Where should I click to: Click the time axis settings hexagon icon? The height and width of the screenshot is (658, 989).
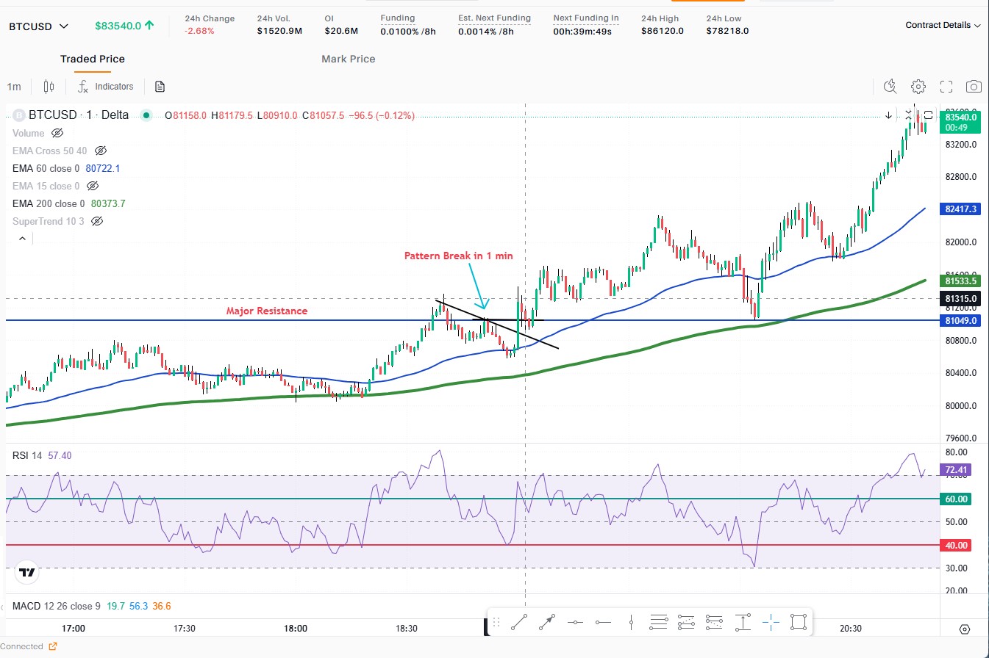pos(965,629)
